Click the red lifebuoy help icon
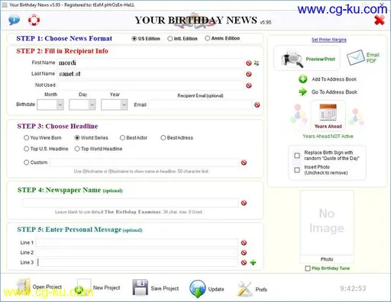This screenshot has height=302, width=391. point(34,20)
